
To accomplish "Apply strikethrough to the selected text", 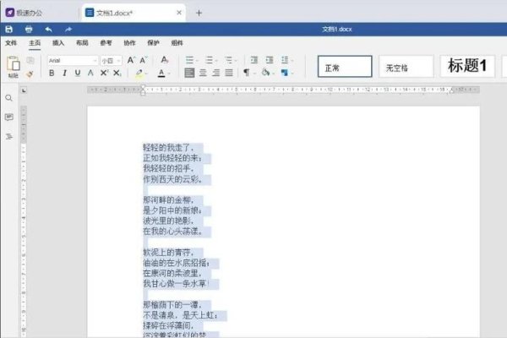I will 91,74.
